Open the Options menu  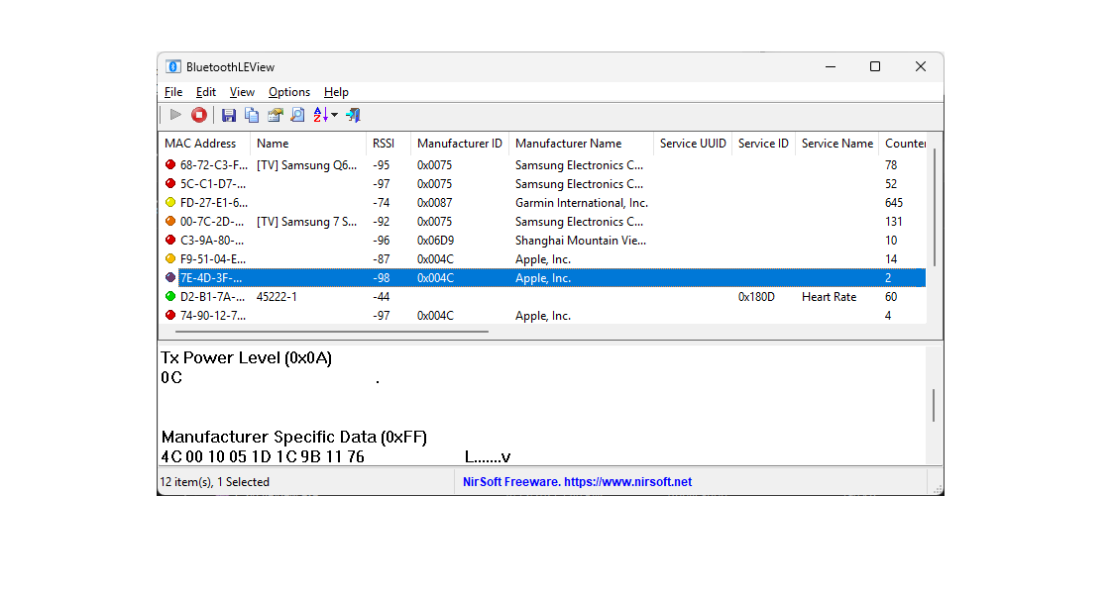tap(289, 92)
